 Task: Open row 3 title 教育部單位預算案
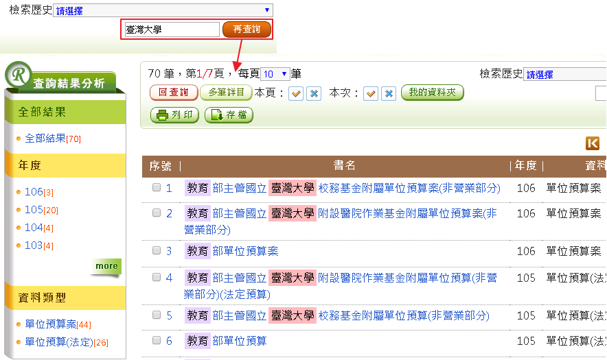(231, 252)
